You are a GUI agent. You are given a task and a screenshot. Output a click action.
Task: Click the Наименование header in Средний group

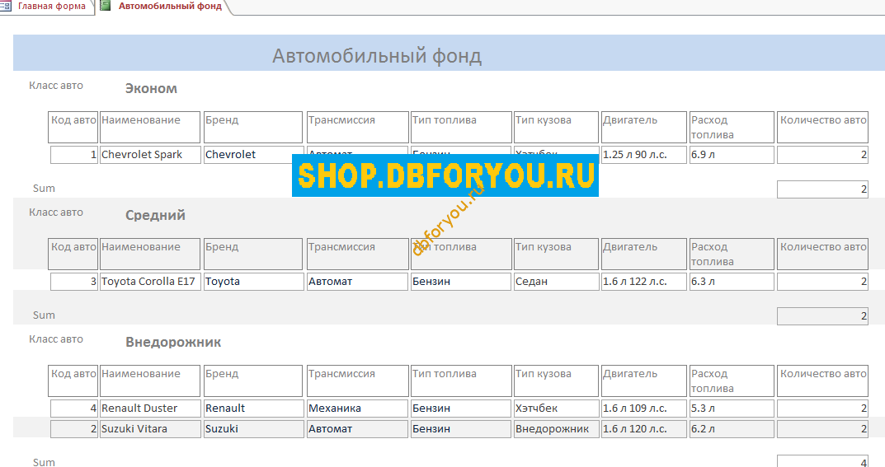(x=150, y=254)
